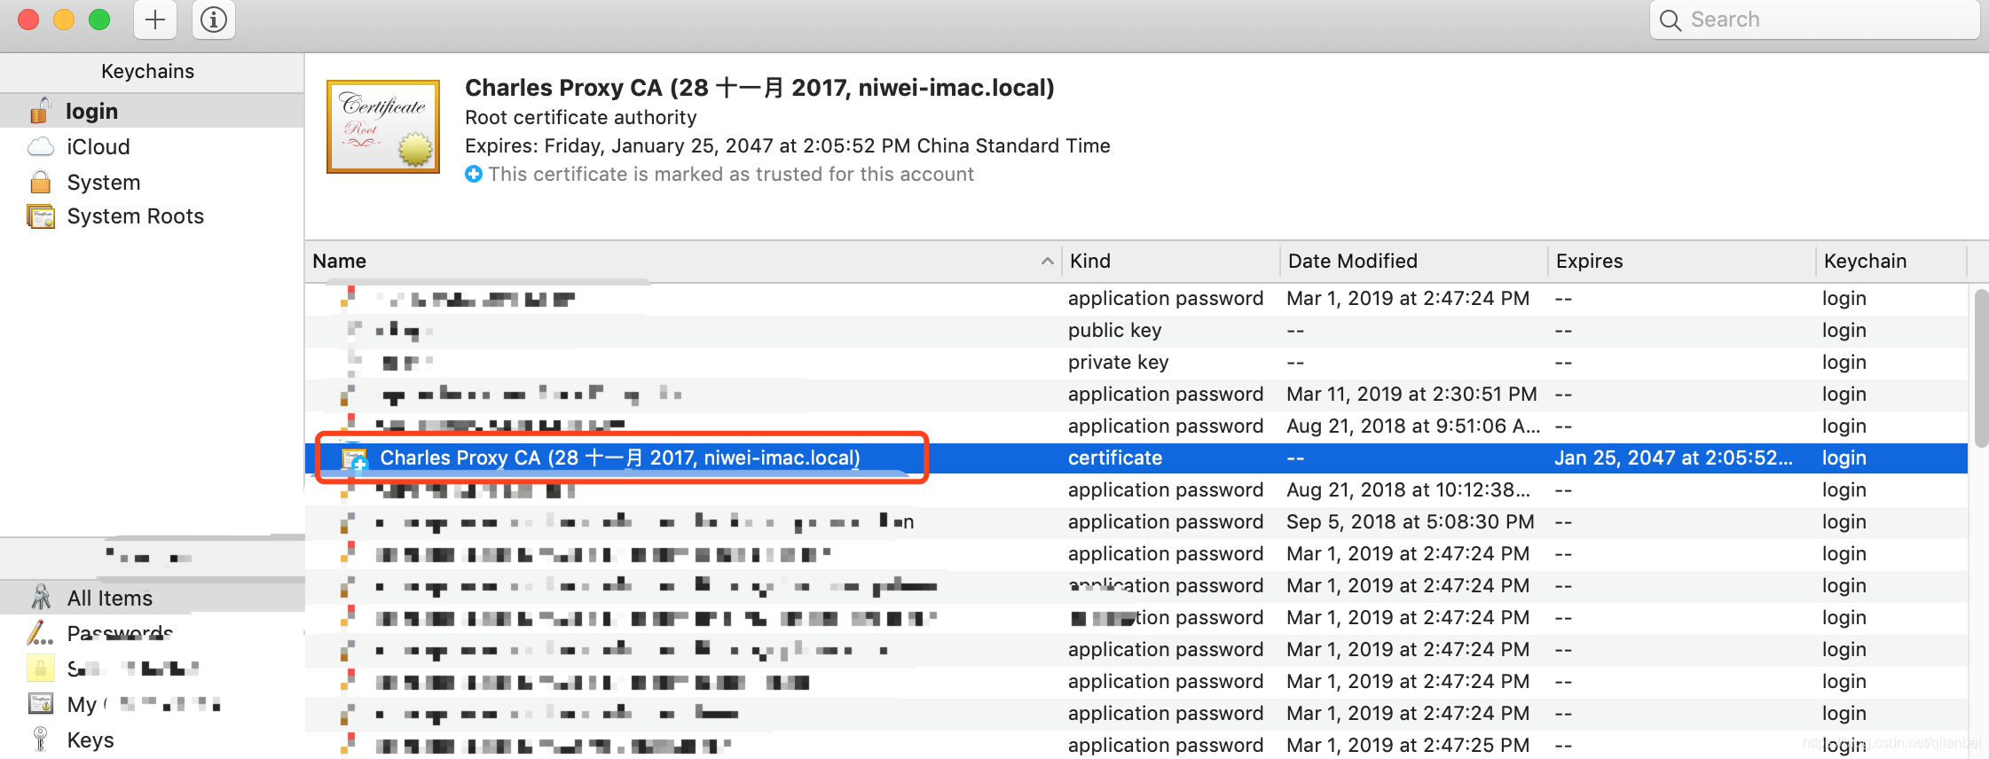Open the Keys category icon
This screenshot has height=759, width=1989.
click(40, 739)
